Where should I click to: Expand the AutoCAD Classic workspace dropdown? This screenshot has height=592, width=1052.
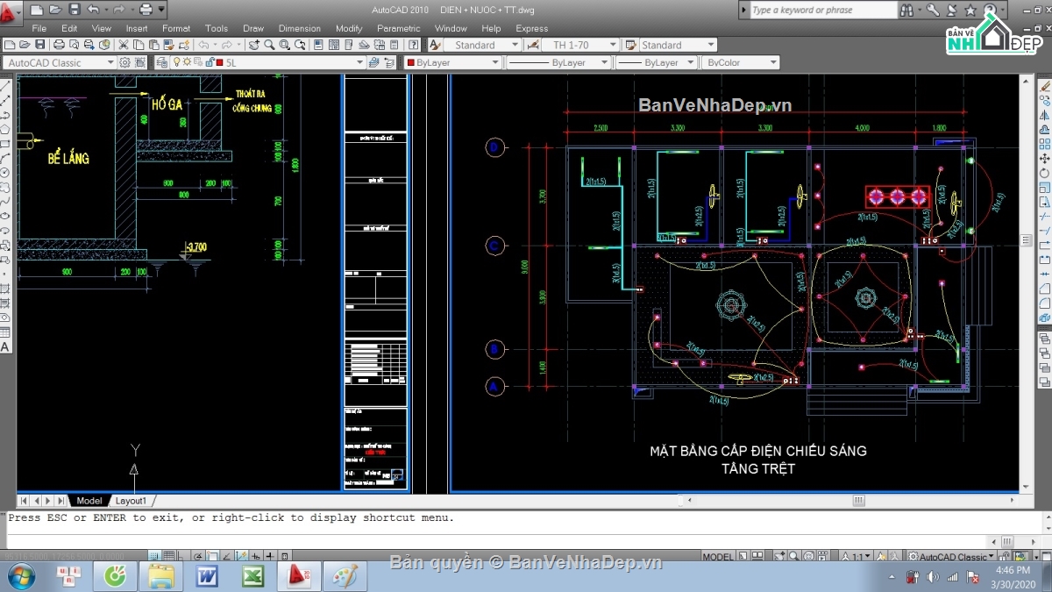click(110, 62)
